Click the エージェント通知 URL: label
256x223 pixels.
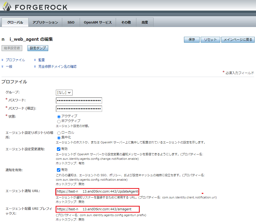23,191
